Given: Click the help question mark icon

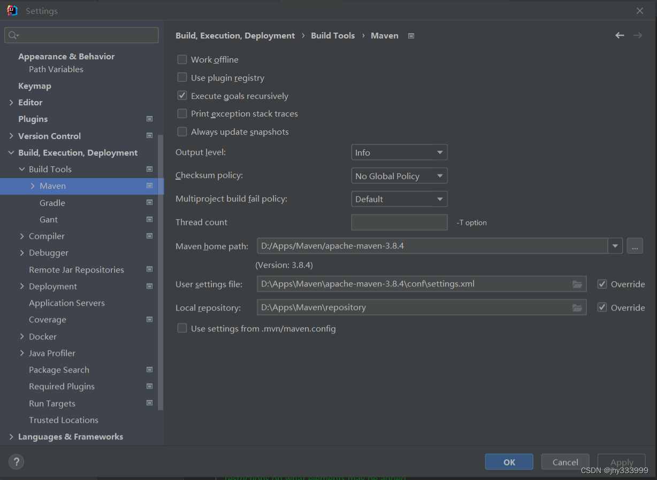Looking at the screenshot, I should [16, 461].
